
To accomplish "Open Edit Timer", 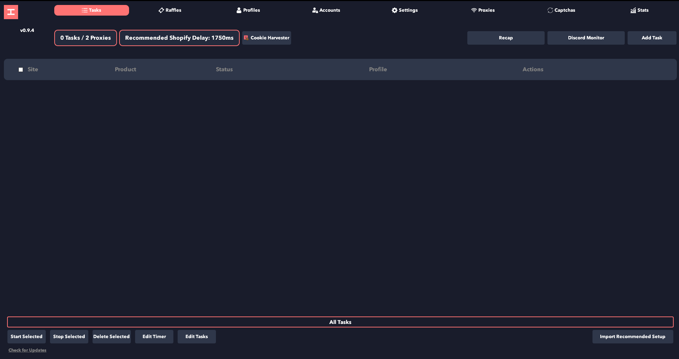I will pos(154,337).
